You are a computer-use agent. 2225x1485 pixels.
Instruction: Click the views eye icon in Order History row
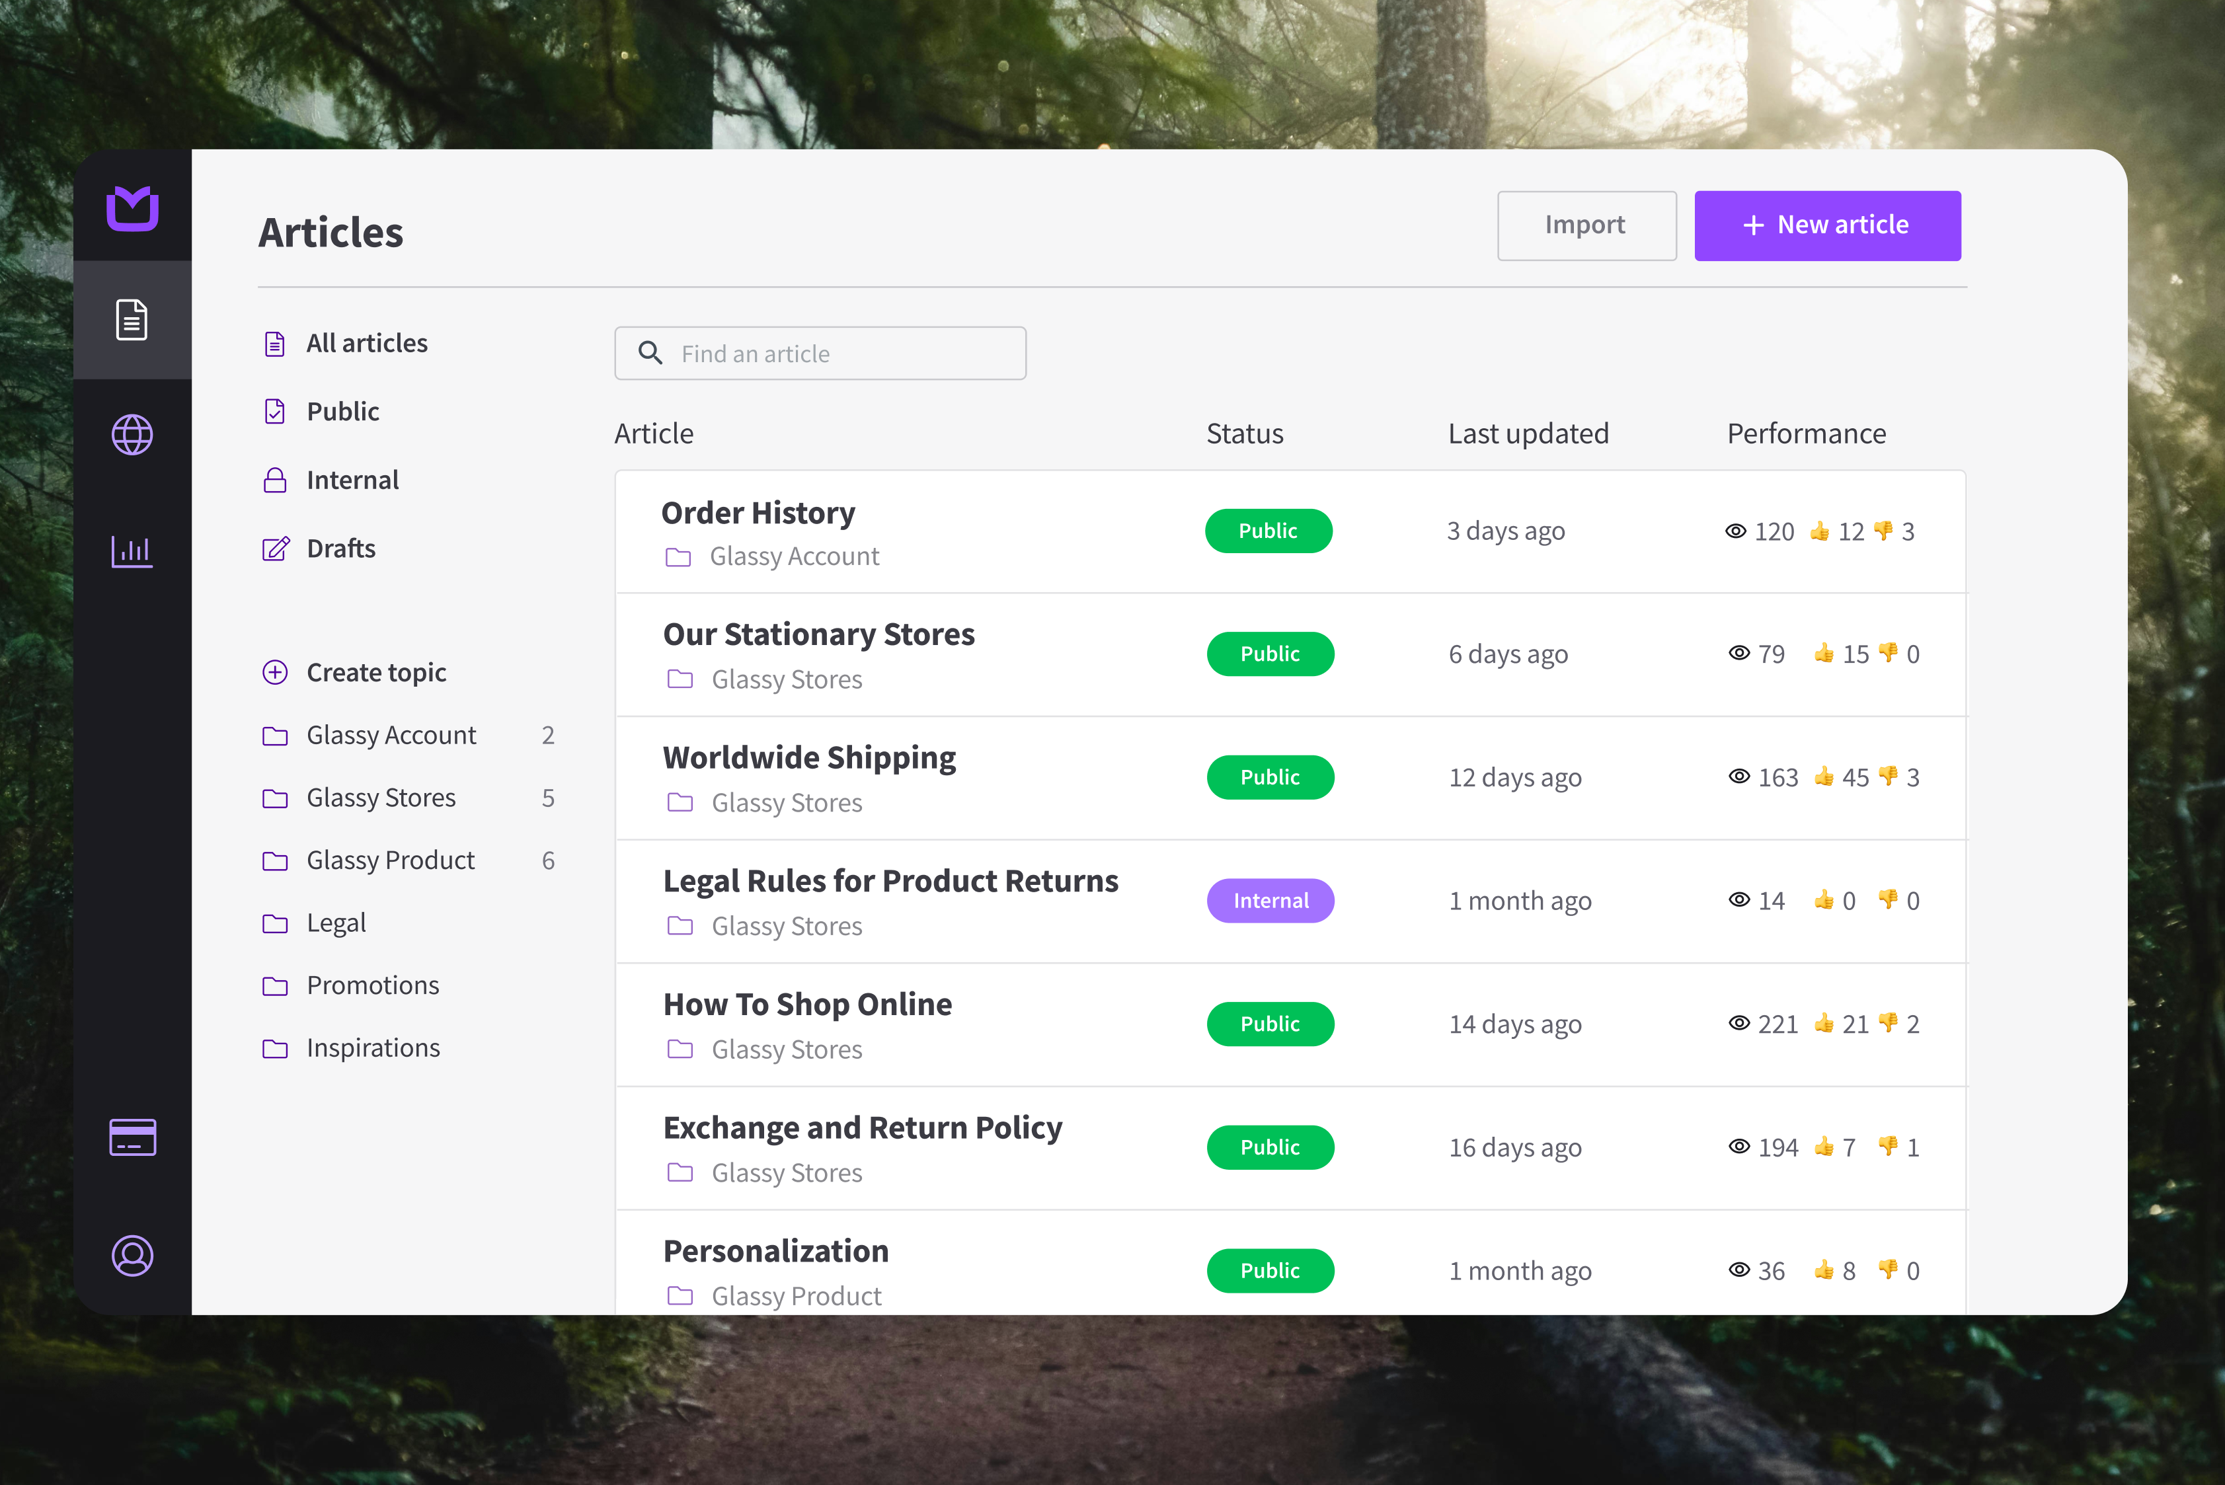tap(1735, 531)
